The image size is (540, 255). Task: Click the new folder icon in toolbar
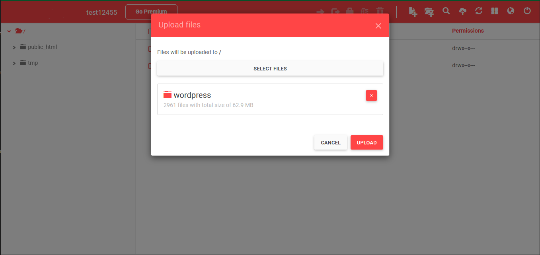(429, 12)
